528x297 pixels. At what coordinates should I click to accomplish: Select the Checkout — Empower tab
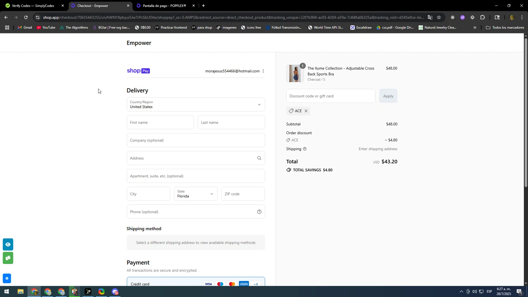(x=100, y=6)
